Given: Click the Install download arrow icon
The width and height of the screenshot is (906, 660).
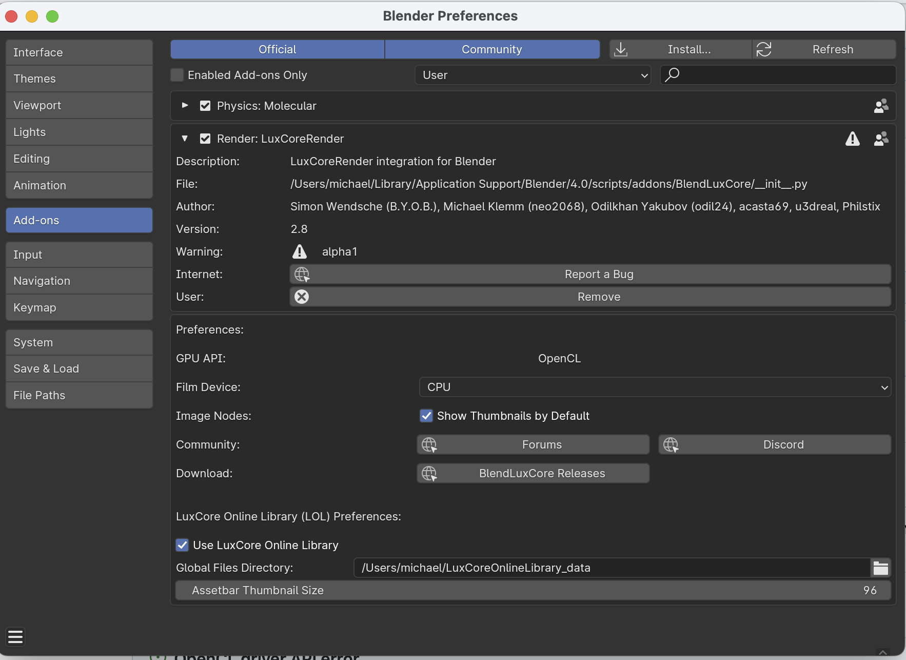Looking at the screenshot, I should tap(621, 49).
